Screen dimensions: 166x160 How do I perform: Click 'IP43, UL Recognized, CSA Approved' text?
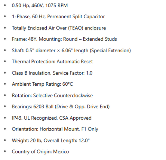52,118
